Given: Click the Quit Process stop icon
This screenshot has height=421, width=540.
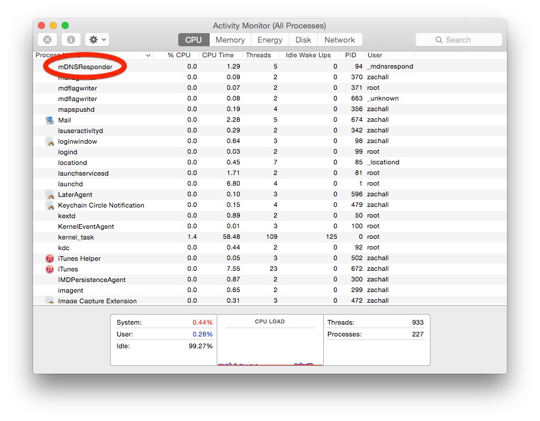Looking at the screenshot, I should click(x=47, y=40).
